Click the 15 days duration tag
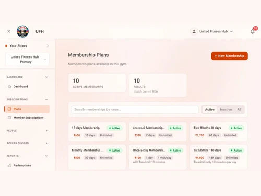The image size is (261, 196). tap(90, 135)
